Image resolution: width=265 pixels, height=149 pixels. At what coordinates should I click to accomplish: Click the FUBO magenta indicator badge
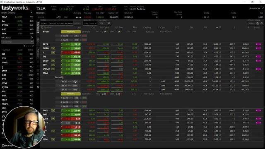click(258, 48)
